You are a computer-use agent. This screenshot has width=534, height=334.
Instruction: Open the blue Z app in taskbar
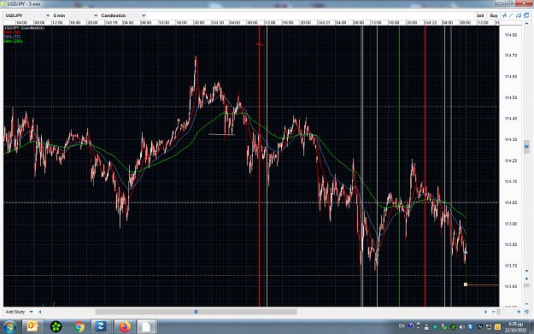click(101, 327)
